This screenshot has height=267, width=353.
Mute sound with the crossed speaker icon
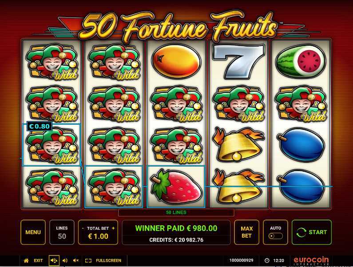pyautogui.click(x=76, y=260)
